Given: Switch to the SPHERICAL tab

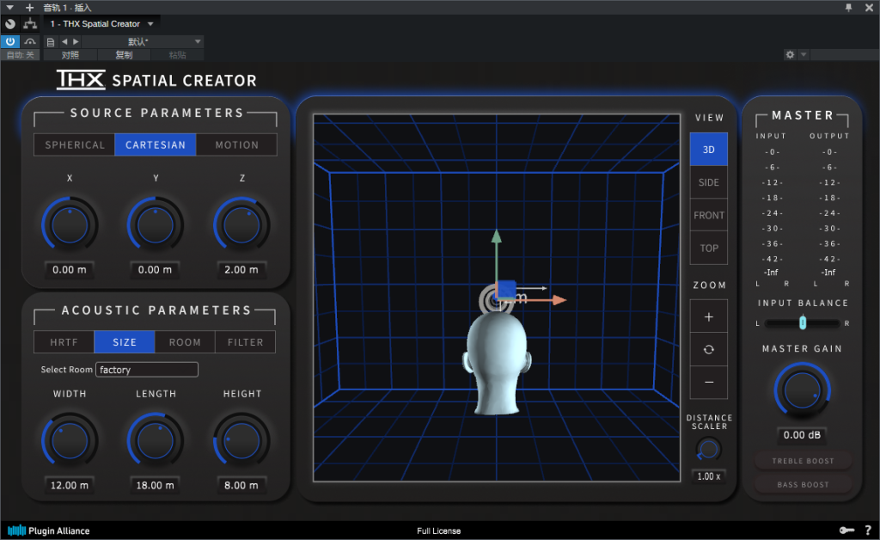Looking at the screenshot, I should [x=75, y=144].
